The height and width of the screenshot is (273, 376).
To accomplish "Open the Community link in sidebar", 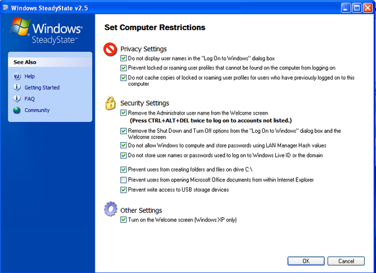I will tap(37, 110).
